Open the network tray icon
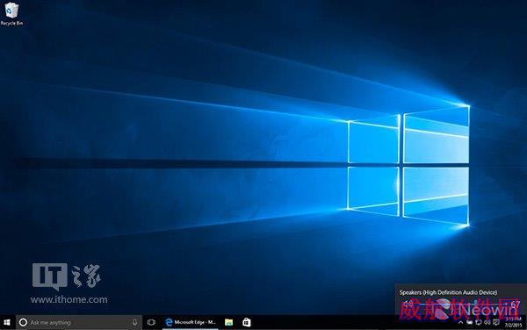Viewport: 527px width, 330px height. (x=479, y=323)
